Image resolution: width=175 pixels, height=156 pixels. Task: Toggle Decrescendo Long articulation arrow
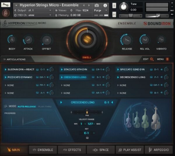pos(118,77)
